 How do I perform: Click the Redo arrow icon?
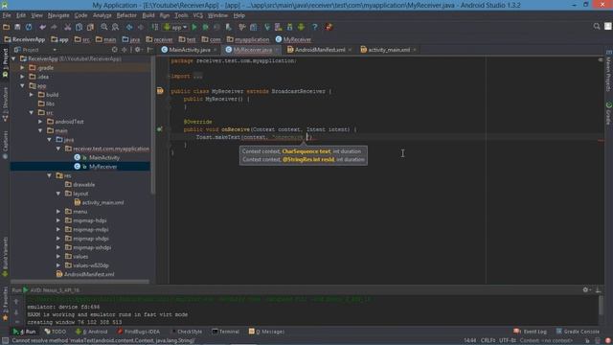pyautogui.click(x=54, y=27)
